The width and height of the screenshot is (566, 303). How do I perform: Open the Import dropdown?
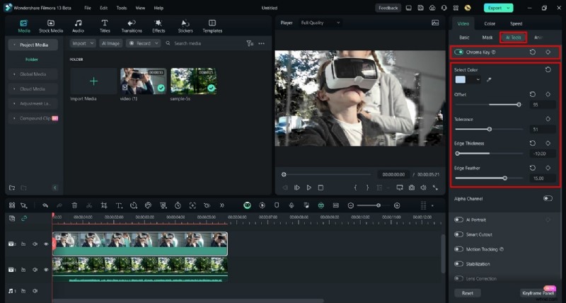click(x=83, y=43)
